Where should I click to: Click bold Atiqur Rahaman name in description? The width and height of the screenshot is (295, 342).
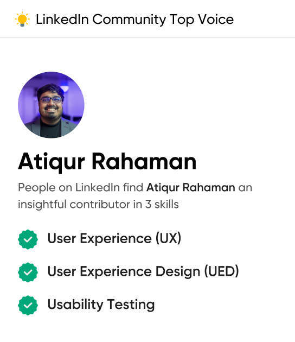point(191,188)
